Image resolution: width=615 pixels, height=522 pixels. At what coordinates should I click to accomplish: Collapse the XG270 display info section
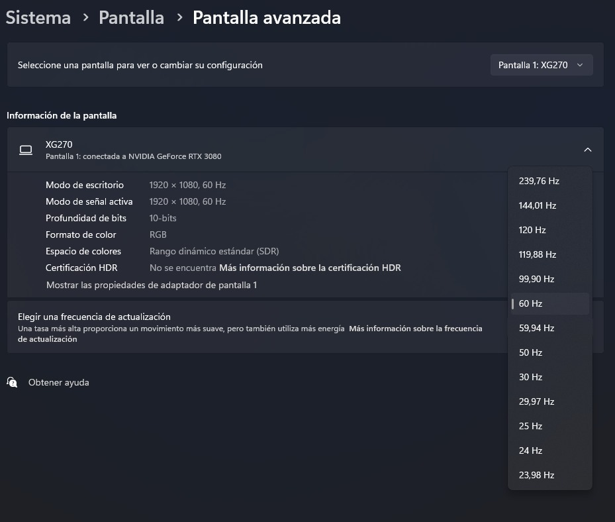587,150
